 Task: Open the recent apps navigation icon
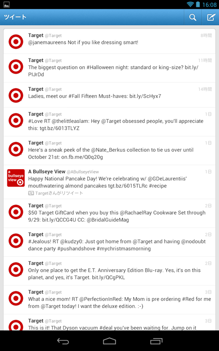tap(156, 341)
